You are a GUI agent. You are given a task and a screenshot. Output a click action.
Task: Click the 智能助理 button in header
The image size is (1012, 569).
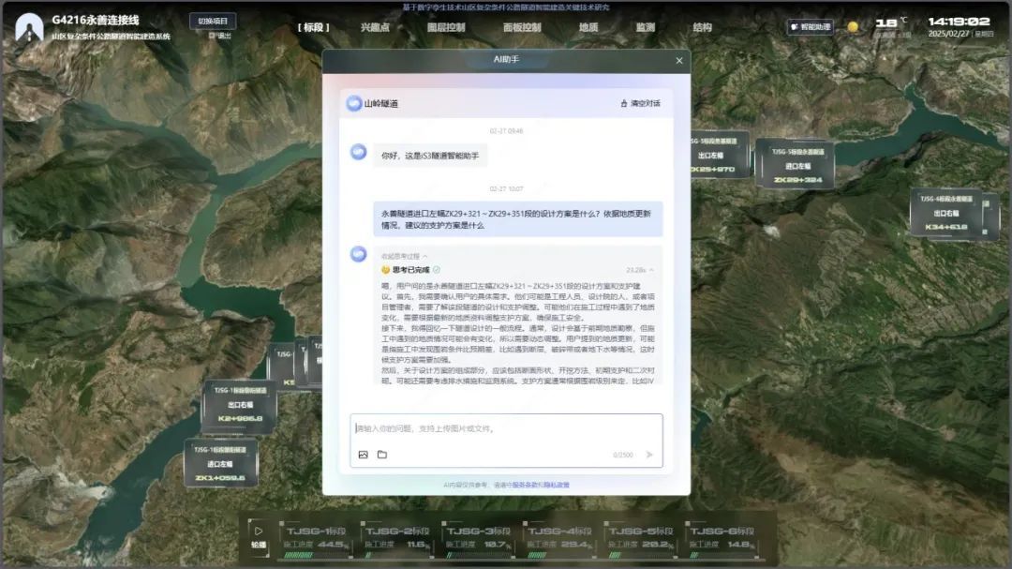click(811, 27)
